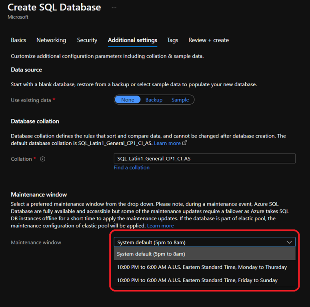
Task: Select System default (5pm to 8am) option
Action: point(151,254)
